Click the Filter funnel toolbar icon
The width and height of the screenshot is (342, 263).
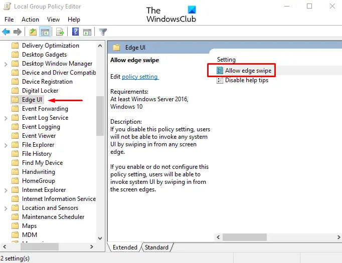103,32
